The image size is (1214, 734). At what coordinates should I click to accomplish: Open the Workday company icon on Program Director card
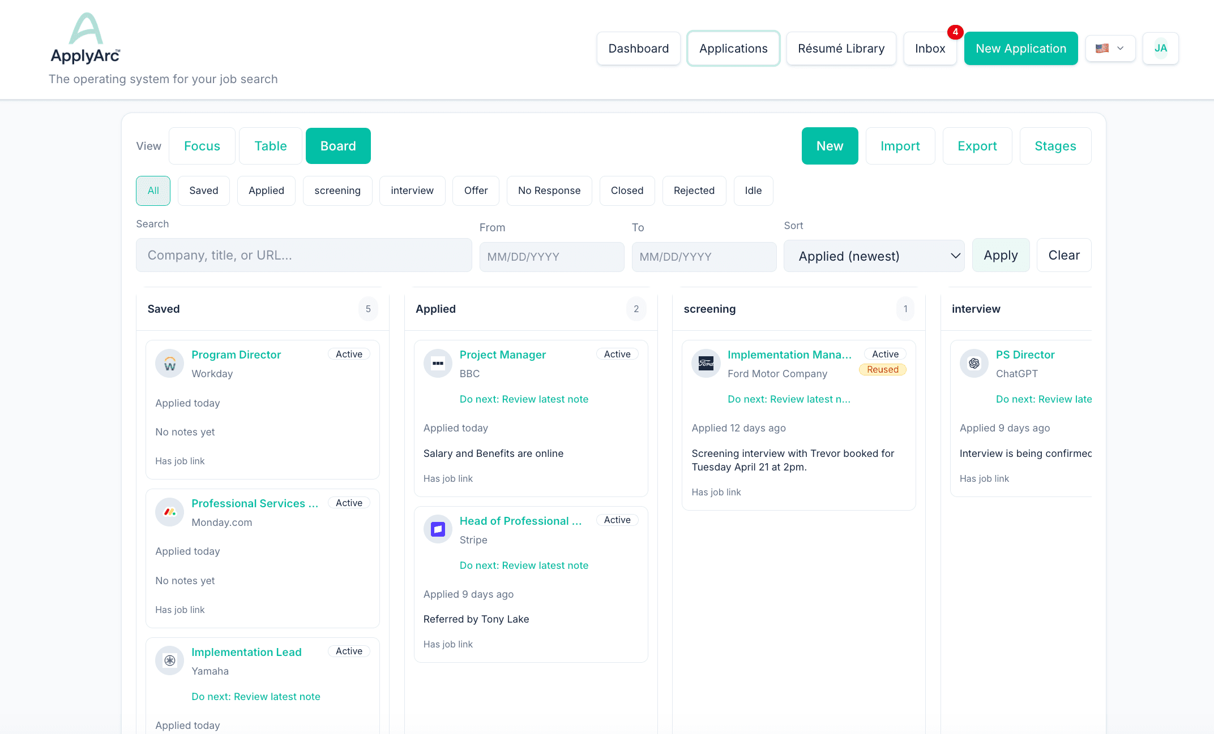click(169, 364)
